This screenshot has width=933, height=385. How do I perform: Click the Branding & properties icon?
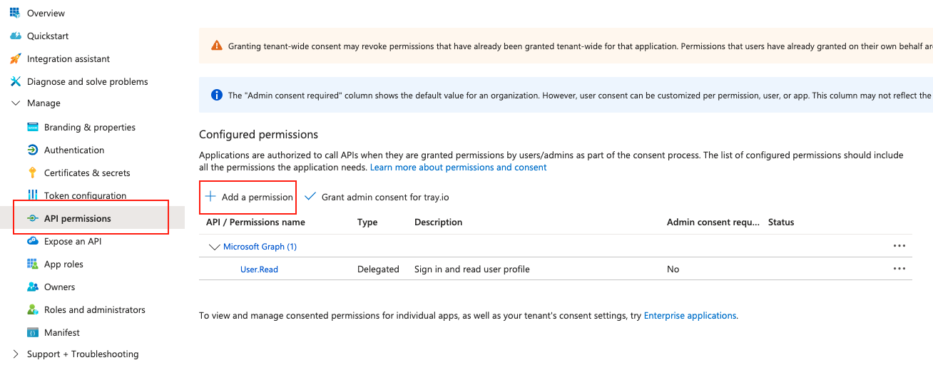pos(32,127)
